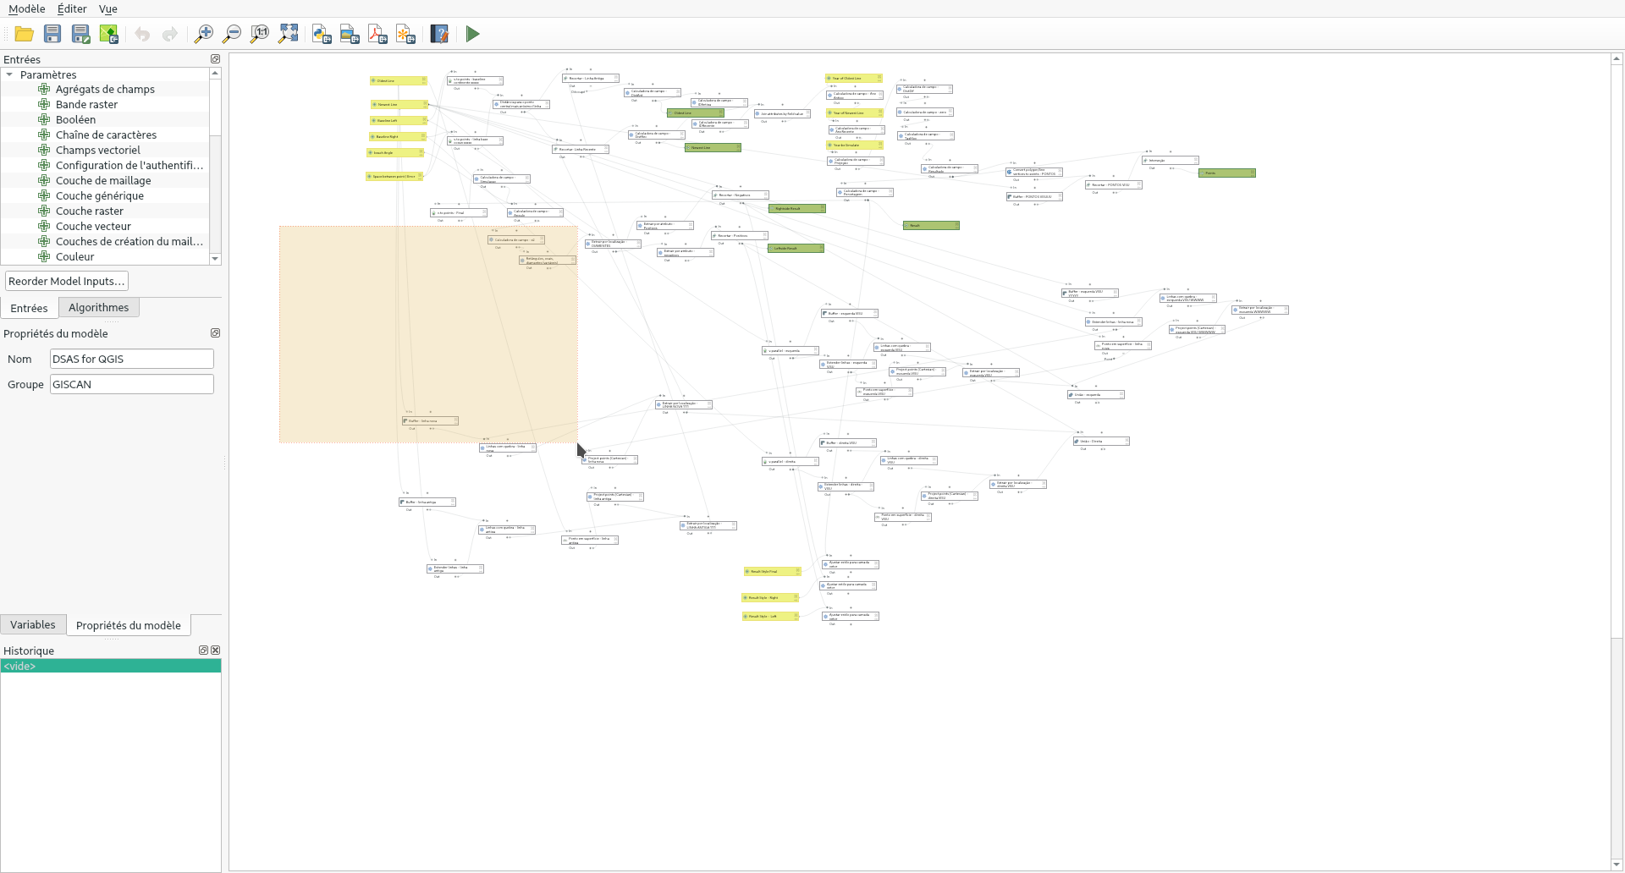
Task: Select the Chaîne de caractères parameter
Action: pos(106,135)
